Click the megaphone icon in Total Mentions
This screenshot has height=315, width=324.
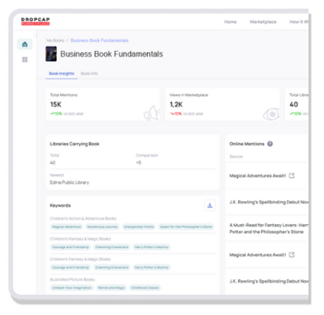point(151,113)
